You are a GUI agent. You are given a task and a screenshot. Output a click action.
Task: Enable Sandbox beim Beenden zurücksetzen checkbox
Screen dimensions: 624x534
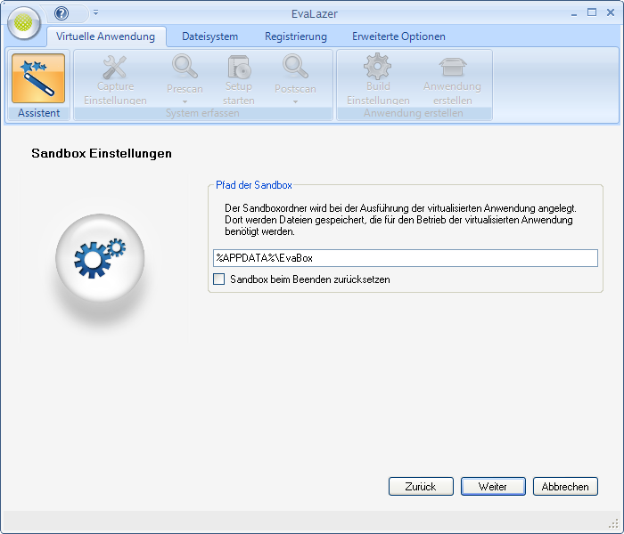(219, 279)
